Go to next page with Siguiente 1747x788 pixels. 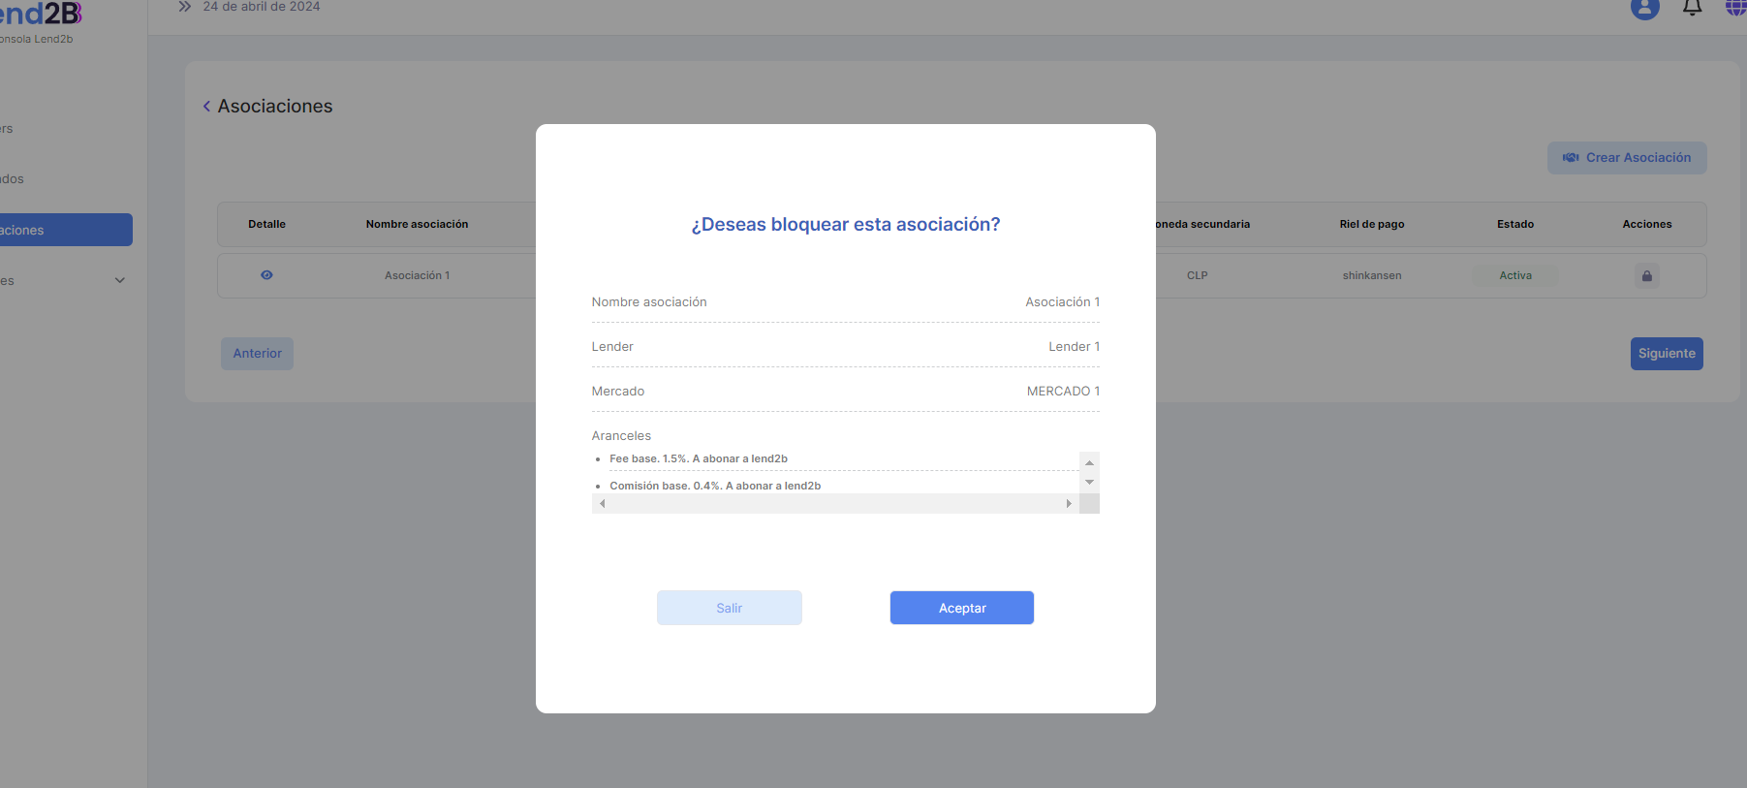(x=1666, y=354)
